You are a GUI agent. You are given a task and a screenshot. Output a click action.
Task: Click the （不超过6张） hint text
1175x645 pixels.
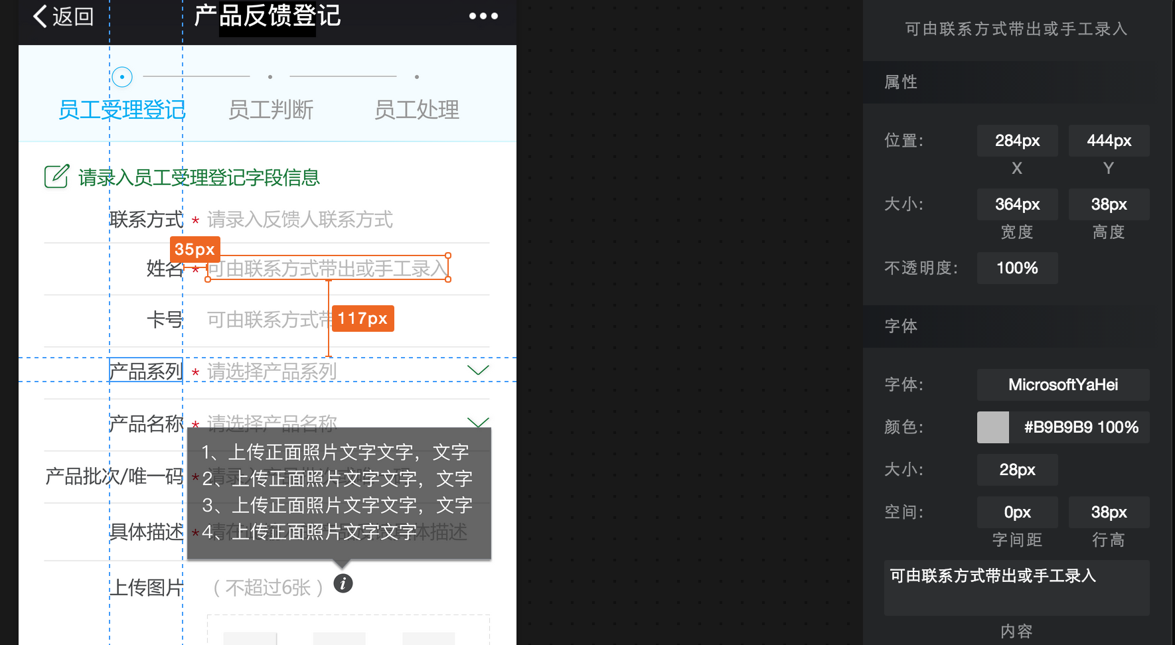[268, 587]
